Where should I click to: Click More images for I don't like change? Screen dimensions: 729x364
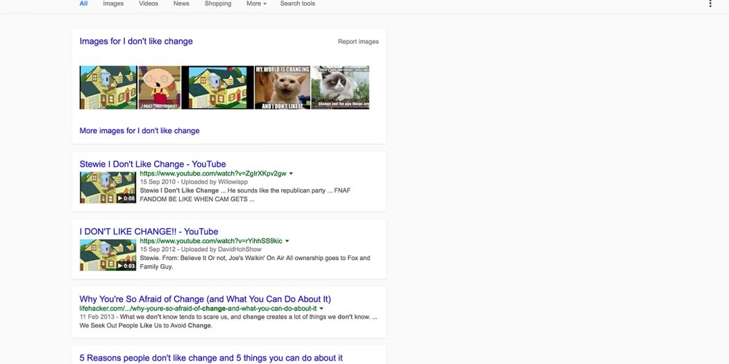click(x=140, y=131)
